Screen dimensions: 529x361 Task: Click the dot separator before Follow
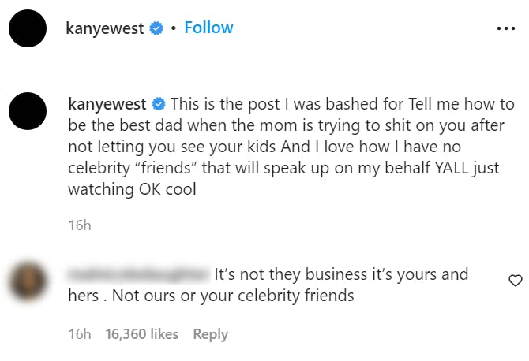coord(173,28)
